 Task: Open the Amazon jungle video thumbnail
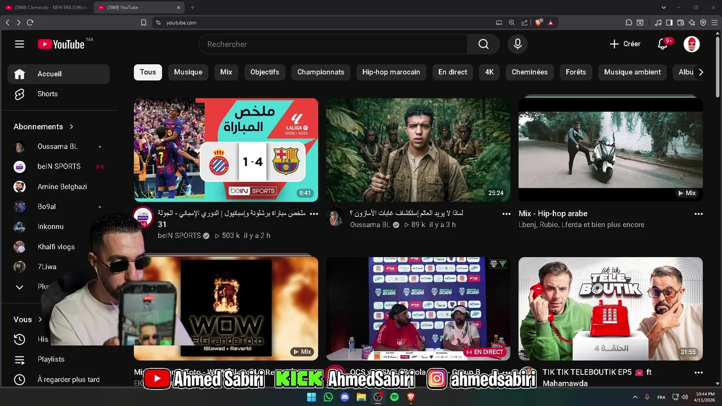click(x=418, y=150)
